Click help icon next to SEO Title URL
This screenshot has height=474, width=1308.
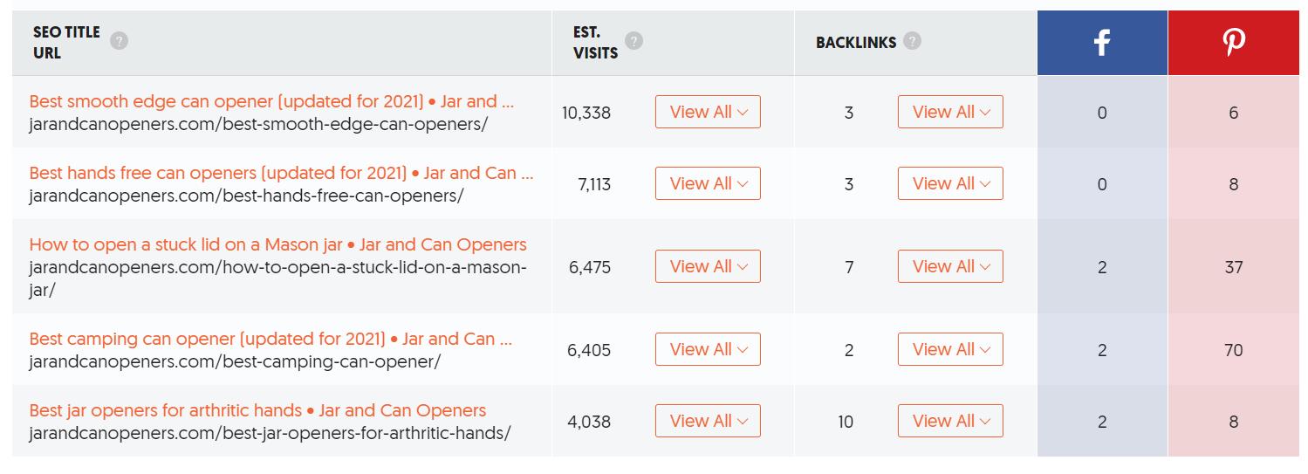click(120, 41)
